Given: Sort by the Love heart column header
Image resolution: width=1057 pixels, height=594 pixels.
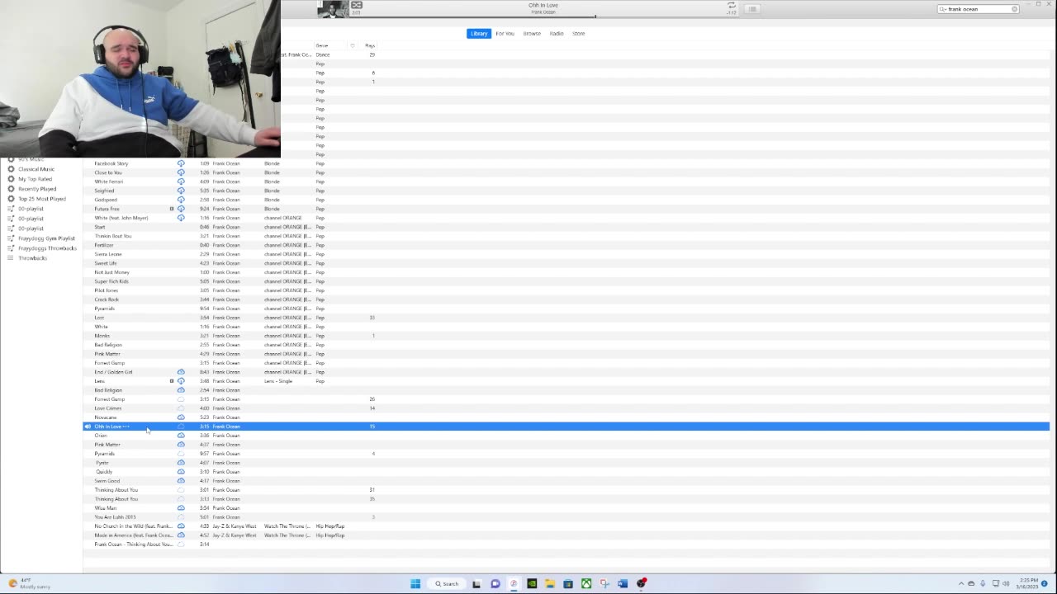Looking at the screenshot, I should pos(353,45).
